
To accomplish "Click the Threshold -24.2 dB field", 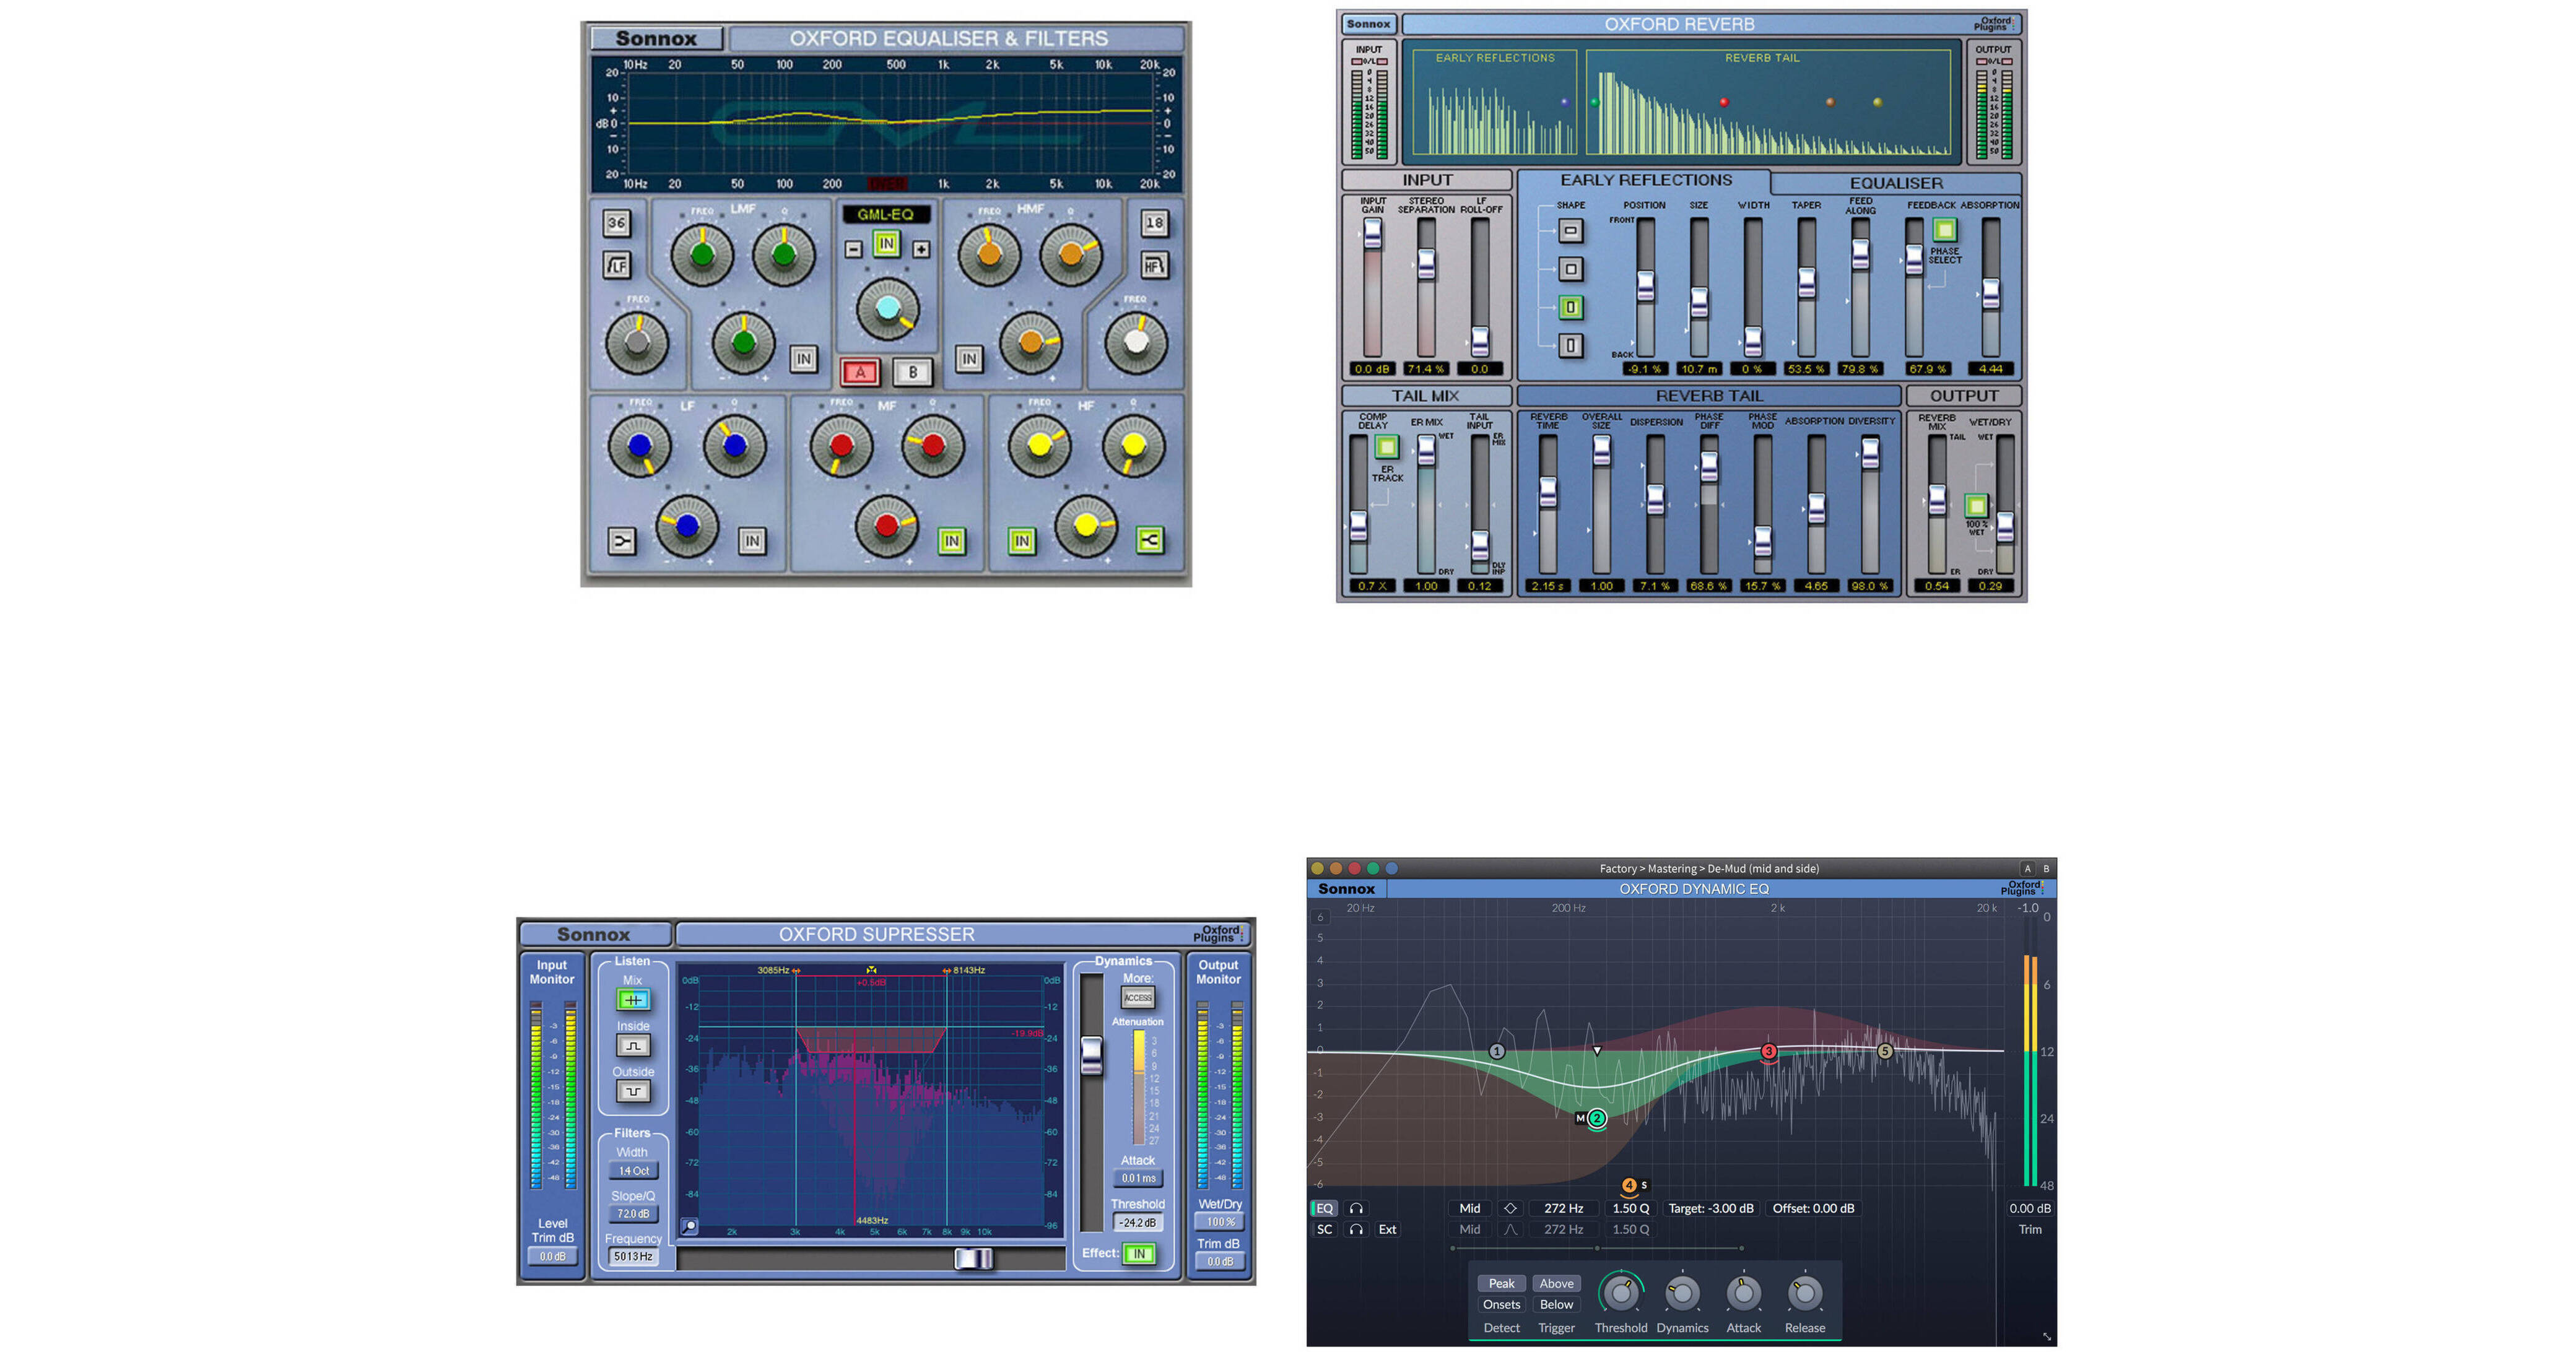I will point(1138,1223).
